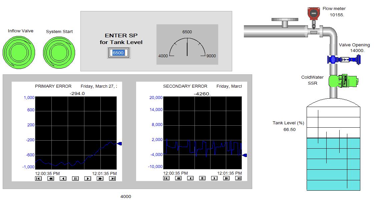Select the tank level setpoint field showing 6500
This screenshot has height=200, width=376.
coord(119,53)
